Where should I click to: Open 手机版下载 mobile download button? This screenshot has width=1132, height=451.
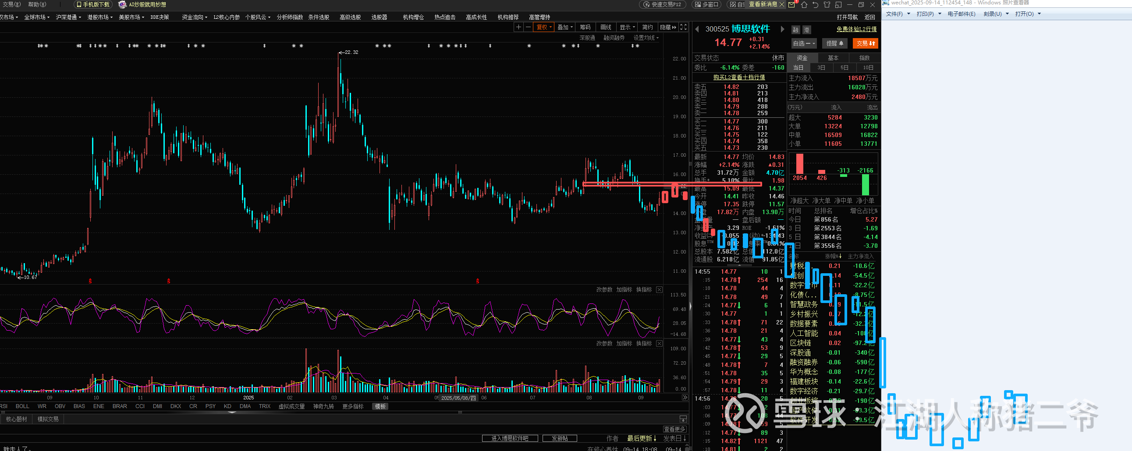coord(93,4)
